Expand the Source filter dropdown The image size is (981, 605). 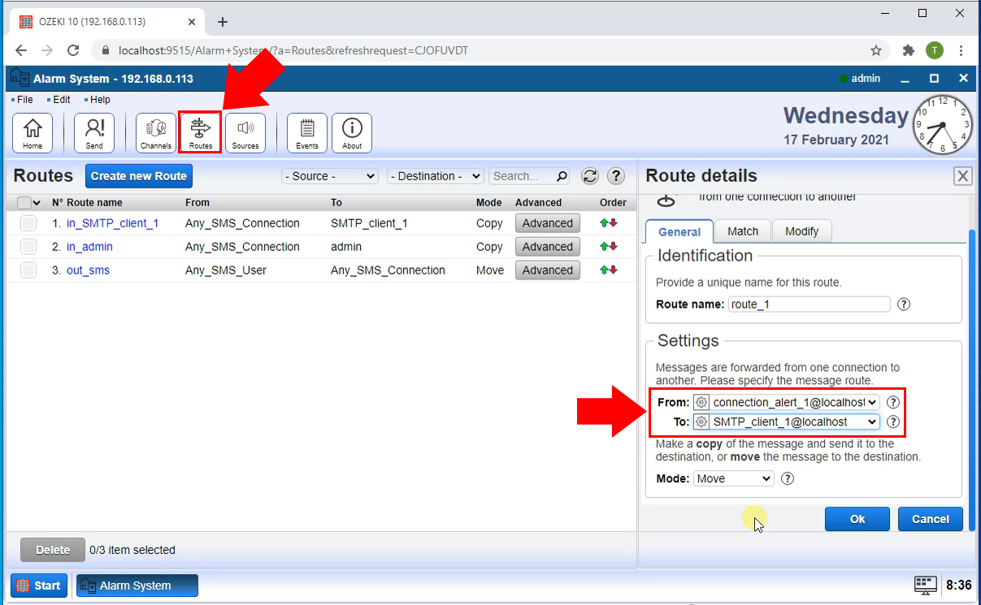pos(330,176)
